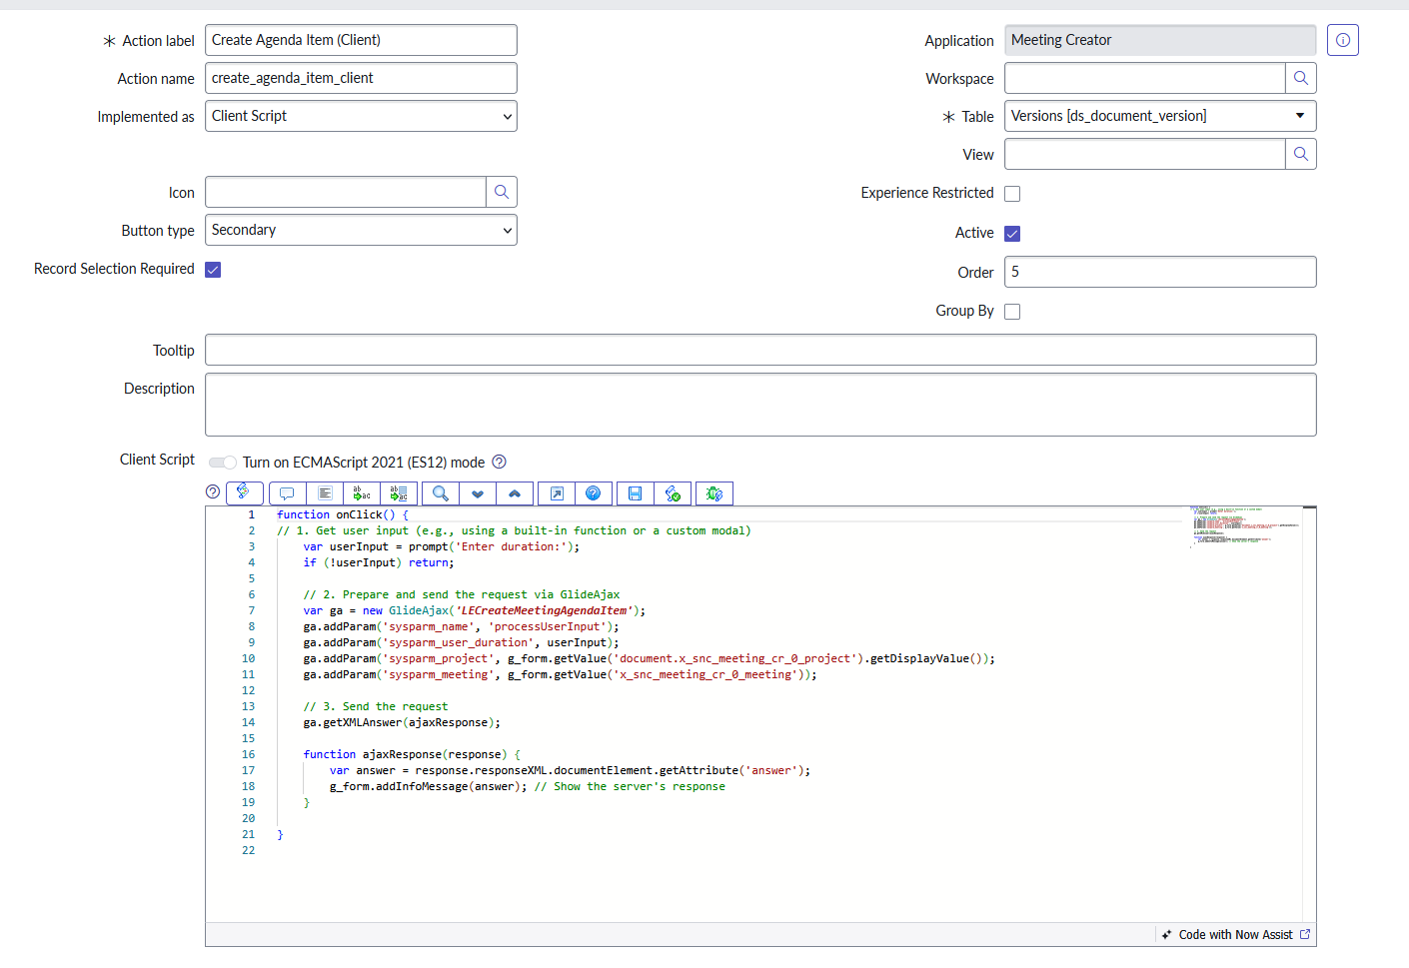
Task: Click the Action name input field
Action: [361, 78]
